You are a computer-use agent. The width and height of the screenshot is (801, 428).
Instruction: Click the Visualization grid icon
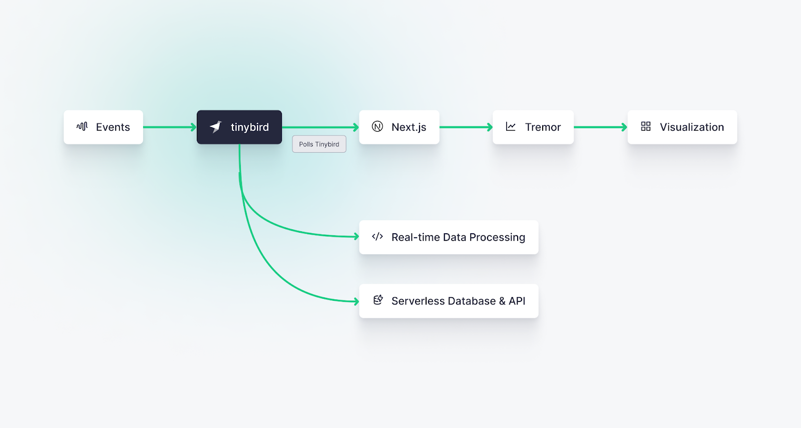[x=646, y=127]
